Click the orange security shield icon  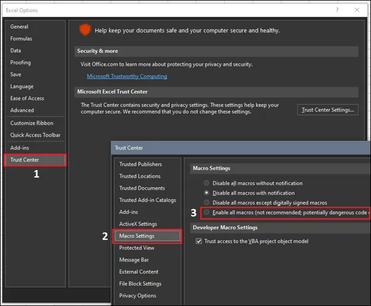[x=85, y=30]
